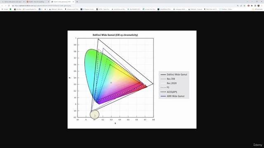This screenshot has height=148, width=264.
Task: Click the DaVinci Wide Gamut chart image
Action: pyautogui.click(x=132, y=79)
